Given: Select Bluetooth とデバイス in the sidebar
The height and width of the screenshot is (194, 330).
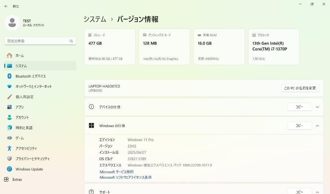Looking at the screenshot, I should point(31,76).
